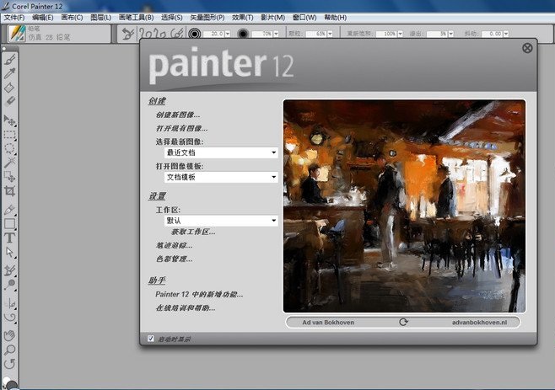
Task: Expand the jitter 0.00 dropdown
Action: (506, 34)
